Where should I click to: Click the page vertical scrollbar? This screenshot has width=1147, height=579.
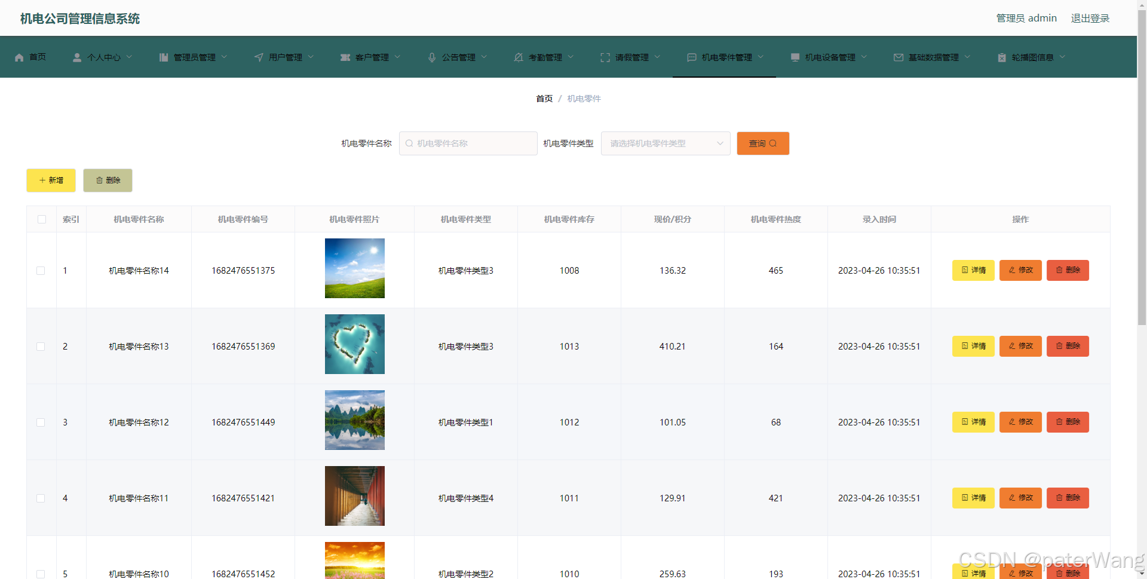click(x=1142, y=167)
